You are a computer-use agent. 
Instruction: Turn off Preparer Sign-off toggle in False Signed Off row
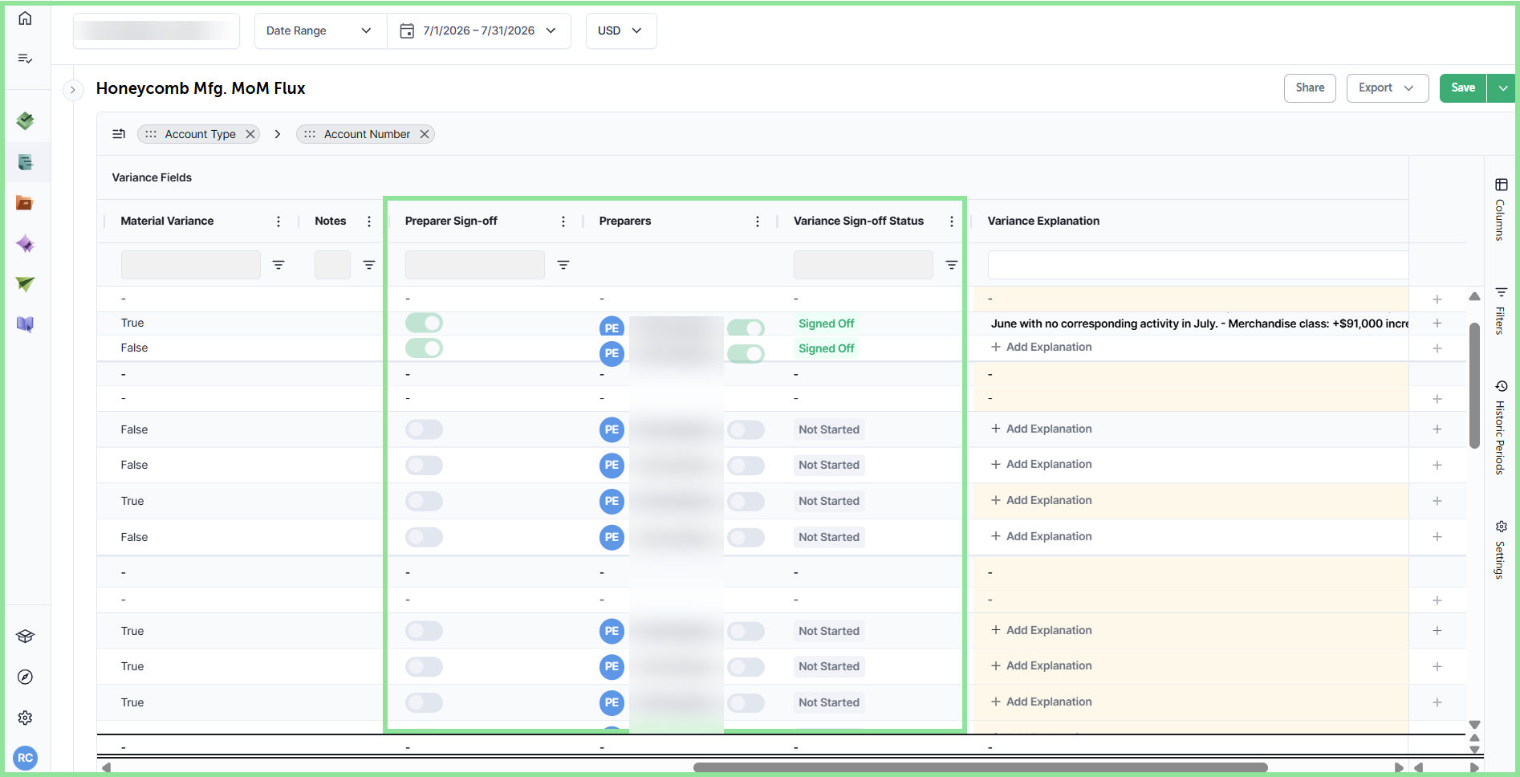pos(424,348)
